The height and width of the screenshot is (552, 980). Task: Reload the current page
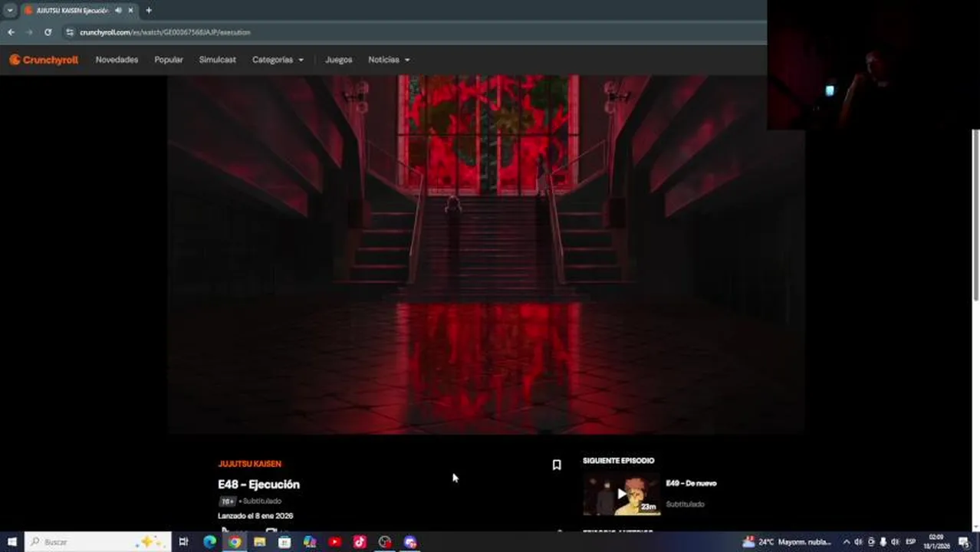pyautogui.click(x=48, y=32)
